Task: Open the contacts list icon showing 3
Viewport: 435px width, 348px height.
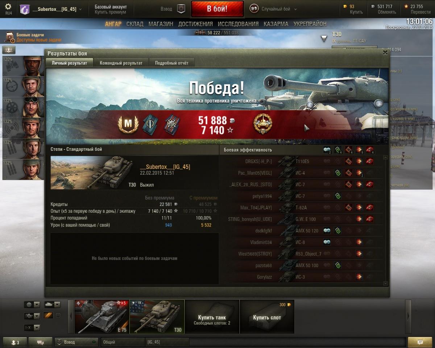Action: coord(15,342)
